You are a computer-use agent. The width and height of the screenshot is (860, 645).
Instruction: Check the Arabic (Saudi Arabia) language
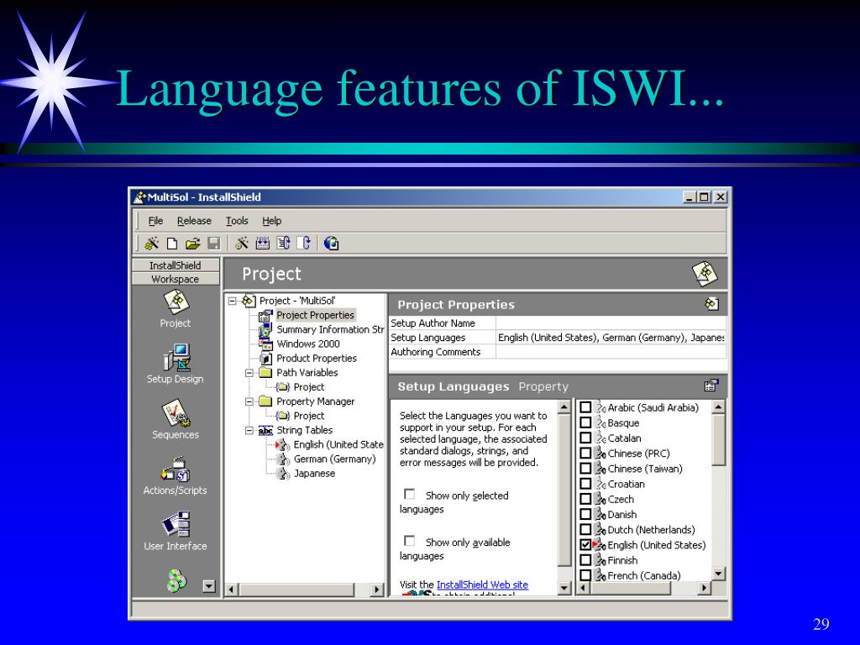(x=585, y=407)
